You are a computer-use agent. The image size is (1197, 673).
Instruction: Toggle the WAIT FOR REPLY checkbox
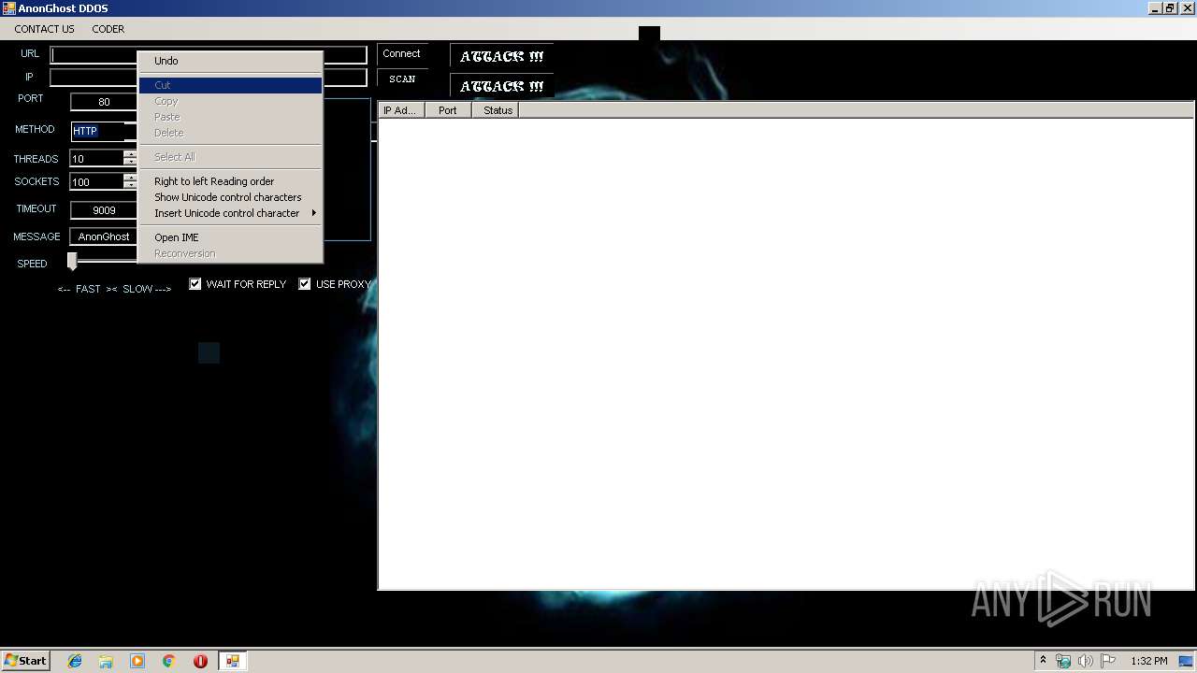point(195,284)
